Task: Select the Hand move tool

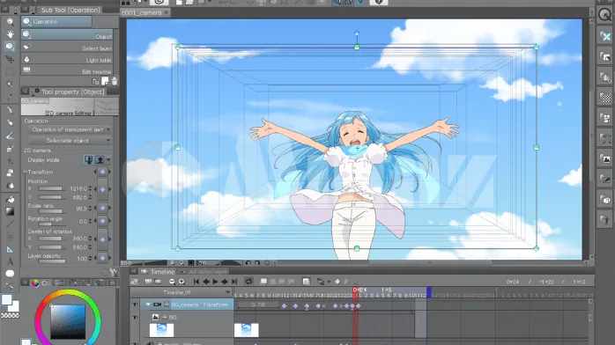Action: 10,34
